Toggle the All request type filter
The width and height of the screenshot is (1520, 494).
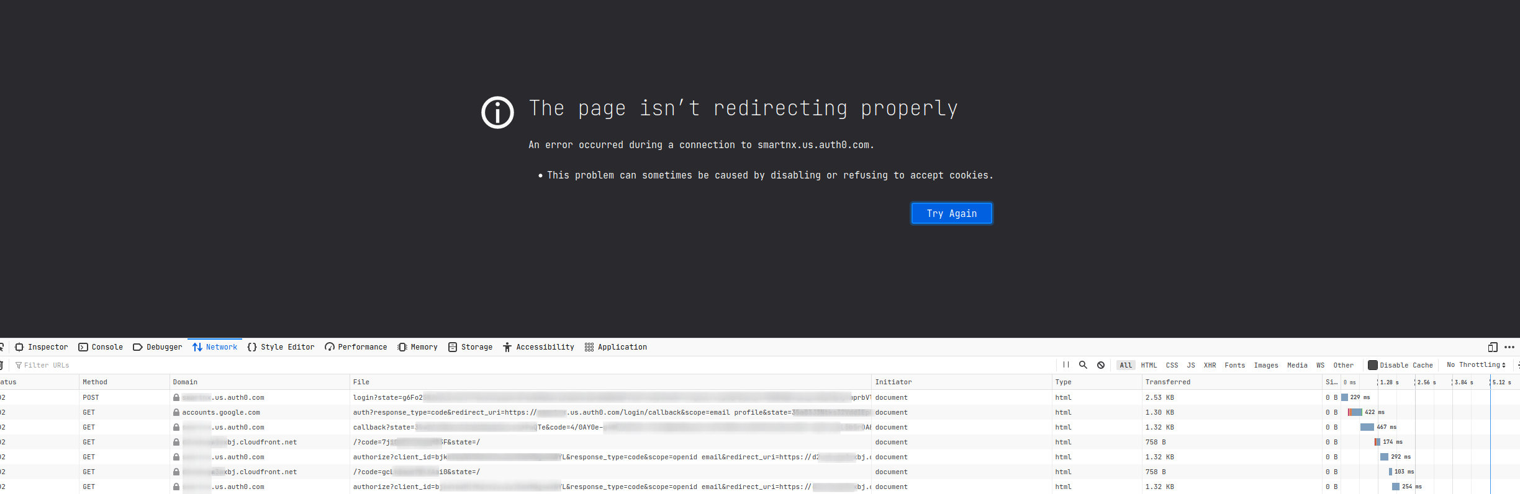[x=1126, y=365]
